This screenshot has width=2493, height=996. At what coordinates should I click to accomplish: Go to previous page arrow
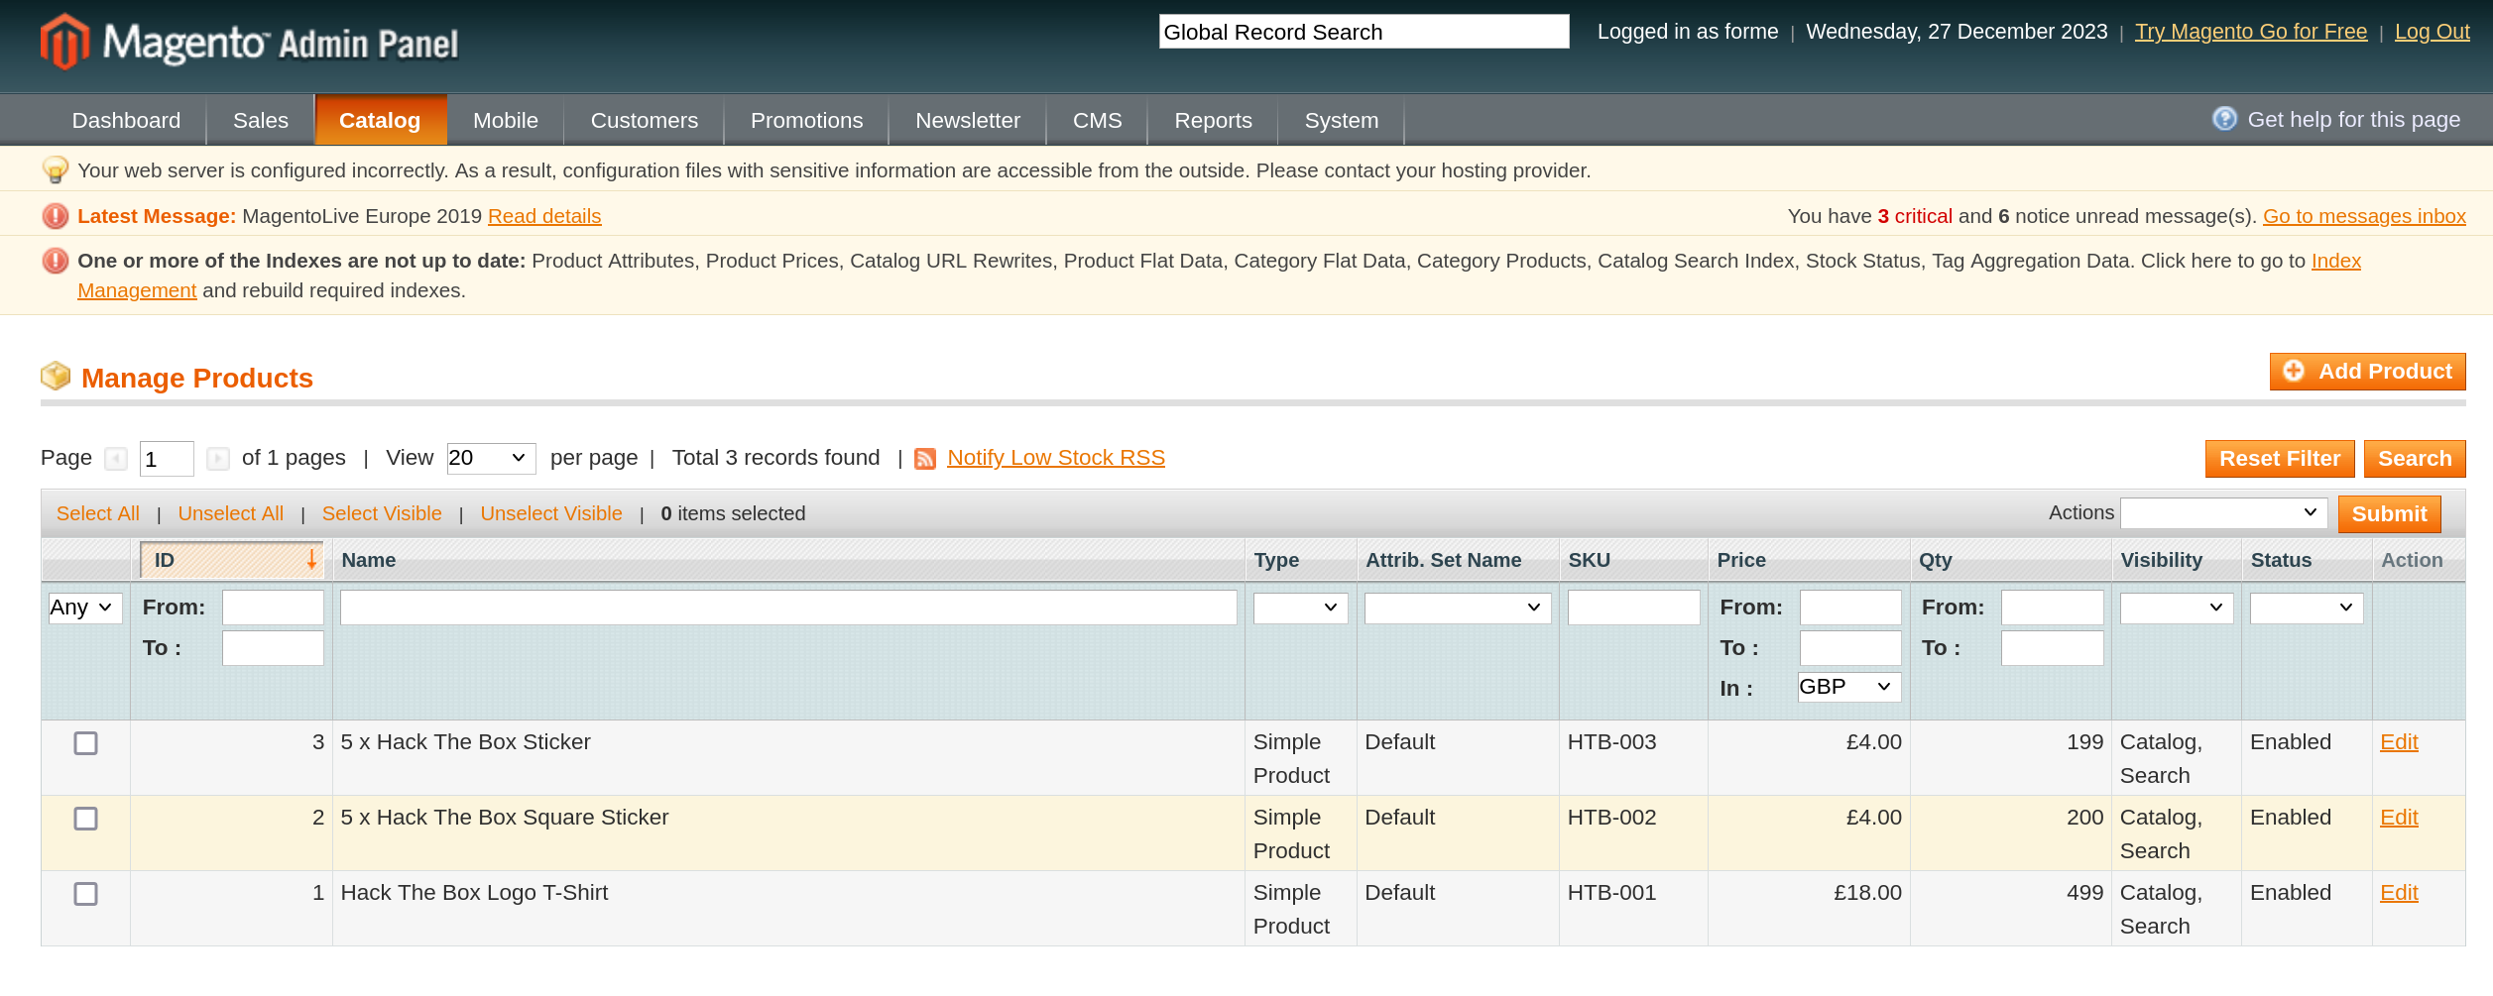116,459
